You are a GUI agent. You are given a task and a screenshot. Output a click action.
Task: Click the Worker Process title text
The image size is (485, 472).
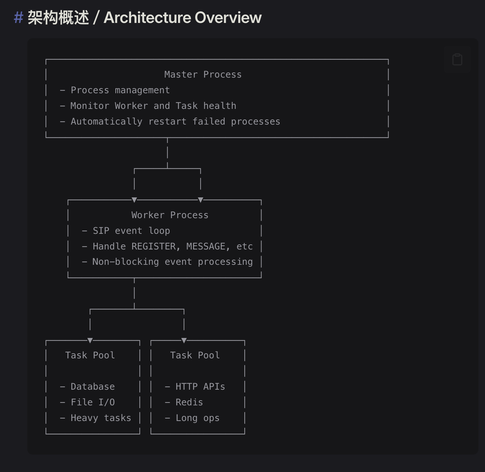pos(170,215)
